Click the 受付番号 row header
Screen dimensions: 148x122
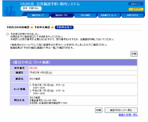click(x=20, y=68)
